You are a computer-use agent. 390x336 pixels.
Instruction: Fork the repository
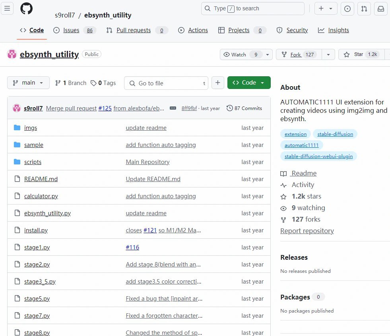(x=299, y=54)
